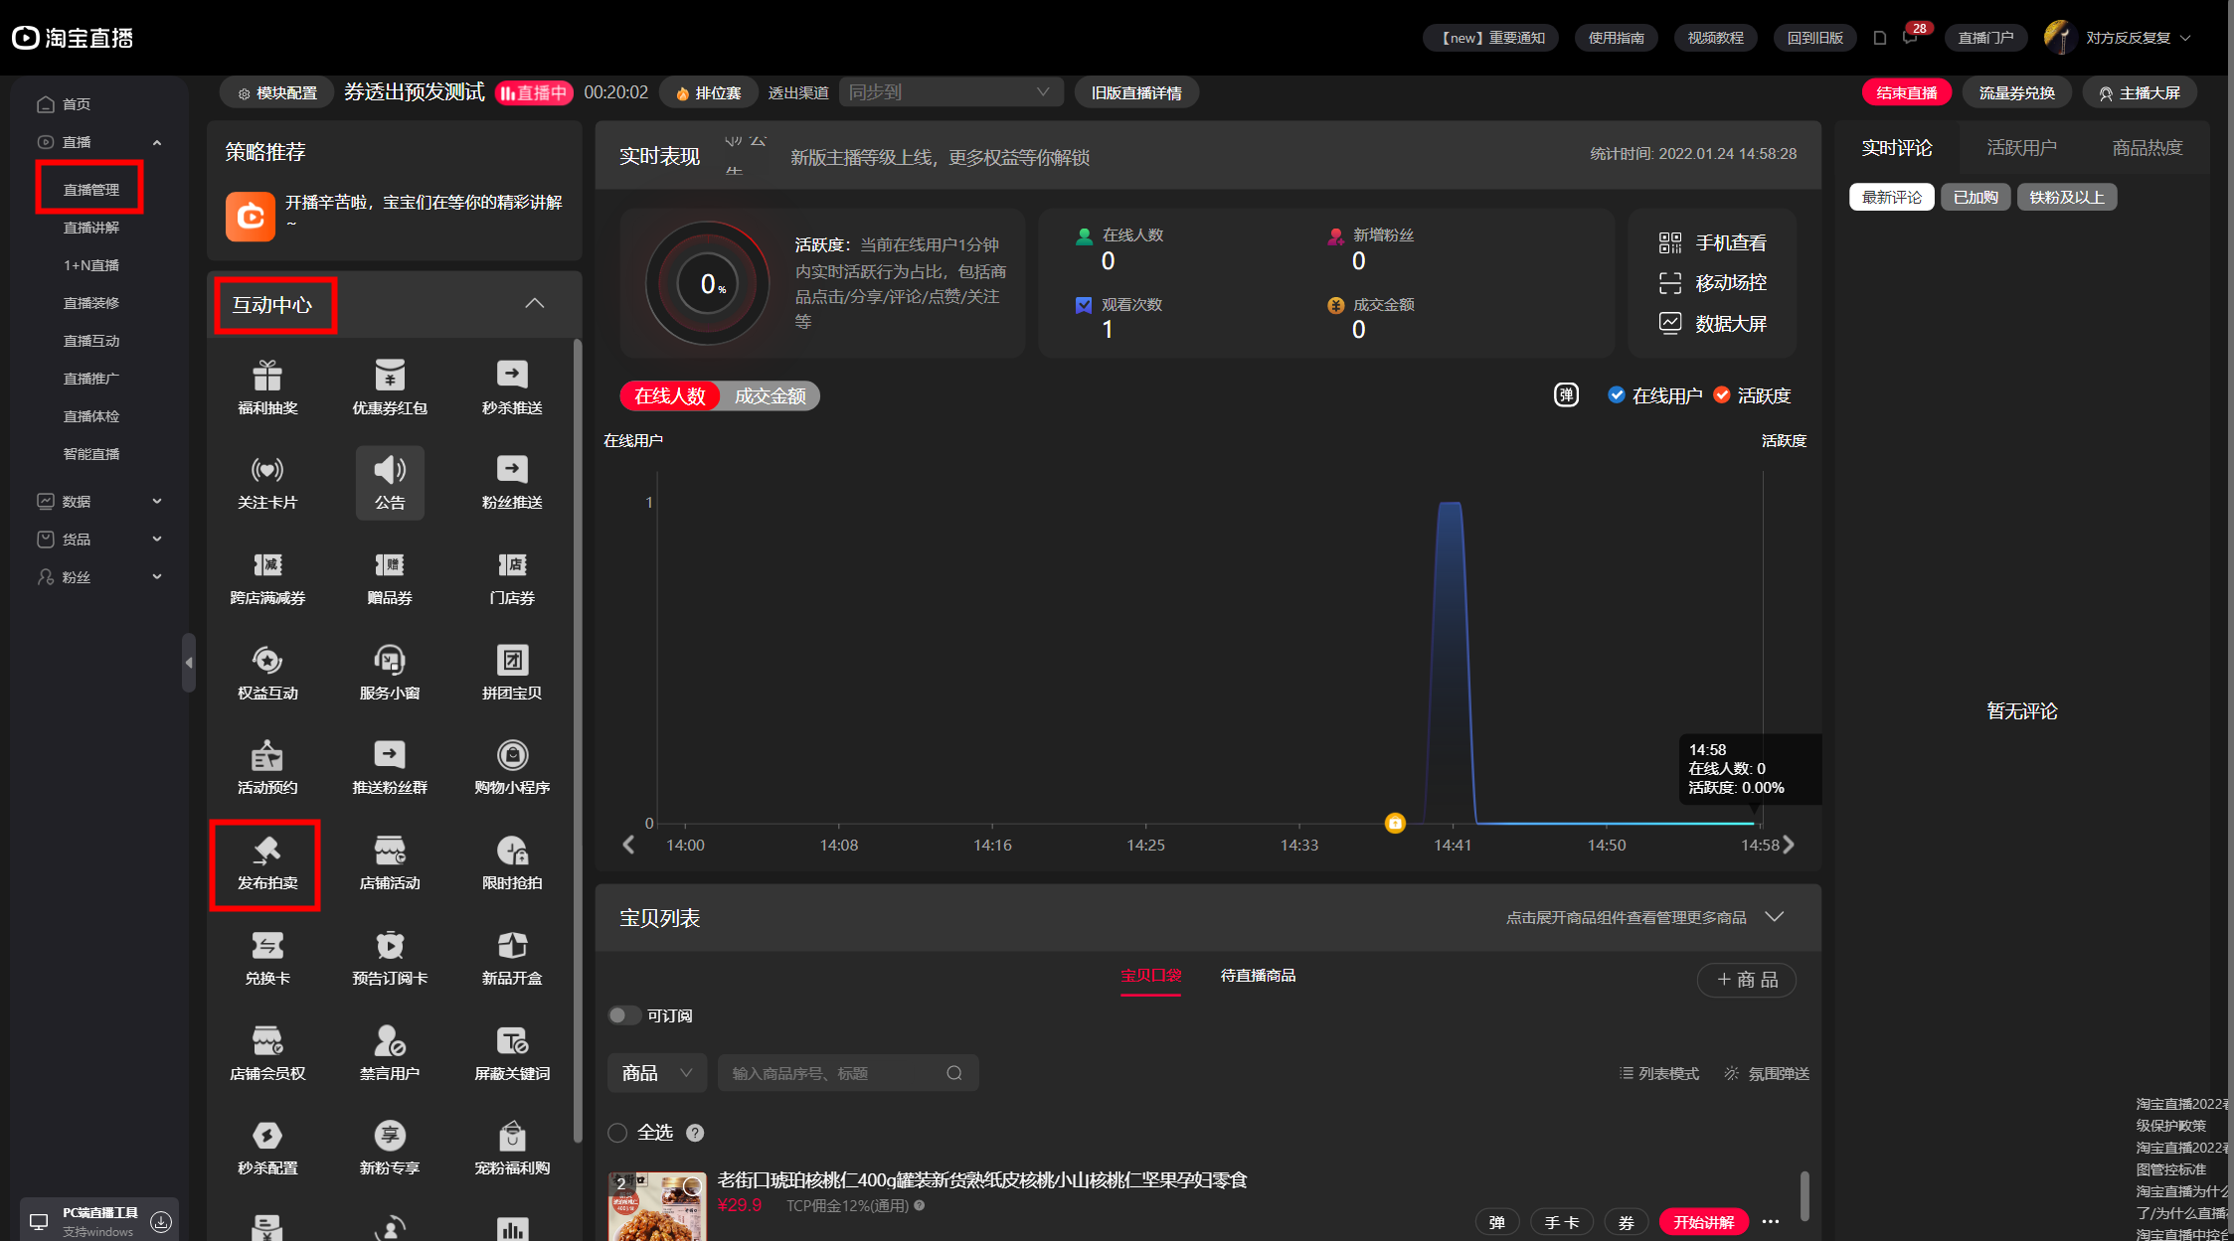Image resolution: width=2234 pixels, height=1241 pixels.
Task: Open the 限时抢拍 timed auction tool
Action: [x=512, y=862]
